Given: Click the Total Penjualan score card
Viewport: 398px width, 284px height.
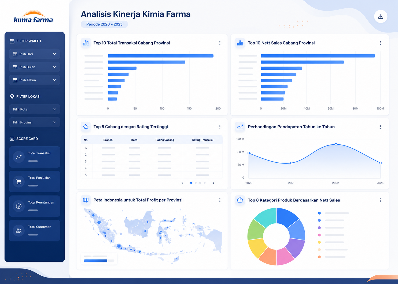Looking at the screenshot, I should 35,182.
